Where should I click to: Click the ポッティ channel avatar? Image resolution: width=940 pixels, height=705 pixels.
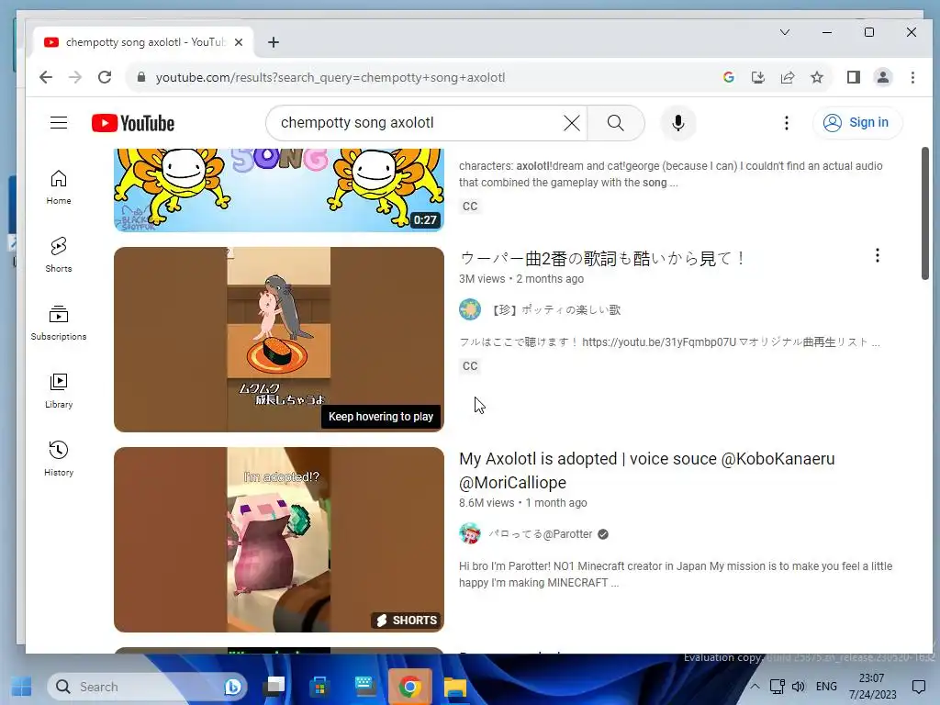pos(470,309)
